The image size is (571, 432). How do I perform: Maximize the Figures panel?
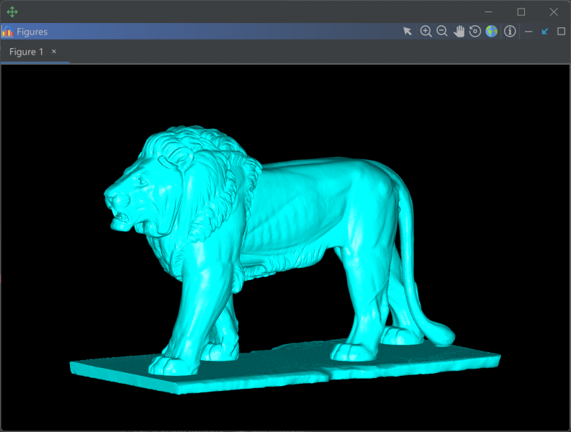(562, 32)
